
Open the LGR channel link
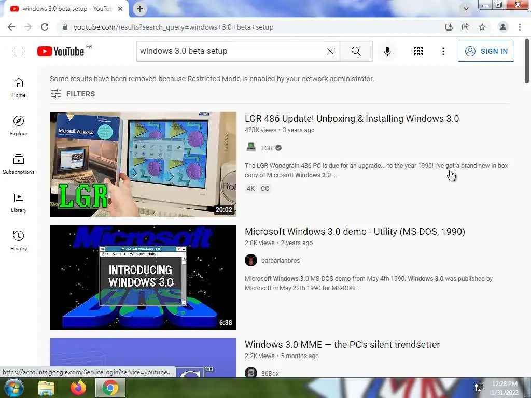point(267,148)
